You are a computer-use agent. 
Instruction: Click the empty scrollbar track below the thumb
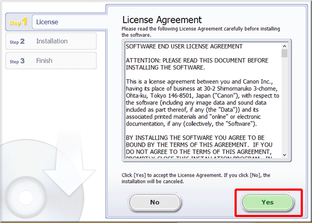[x=285, y=104]
